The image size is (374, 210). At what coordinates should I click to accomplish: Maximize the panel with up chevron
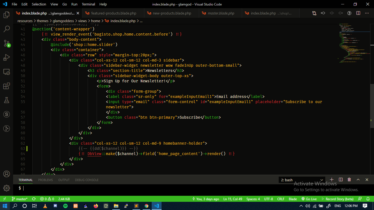click(358, 180)
